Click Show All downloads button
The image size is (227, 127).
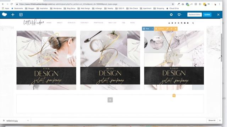tap(212, 120)
